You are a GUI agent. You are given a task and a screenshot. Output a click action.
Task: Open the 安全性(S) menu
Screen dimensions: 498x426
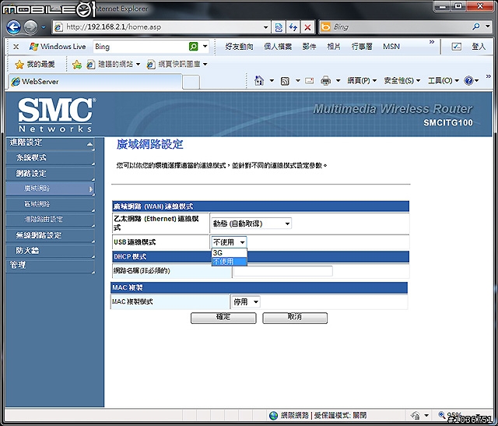point(402,81)
